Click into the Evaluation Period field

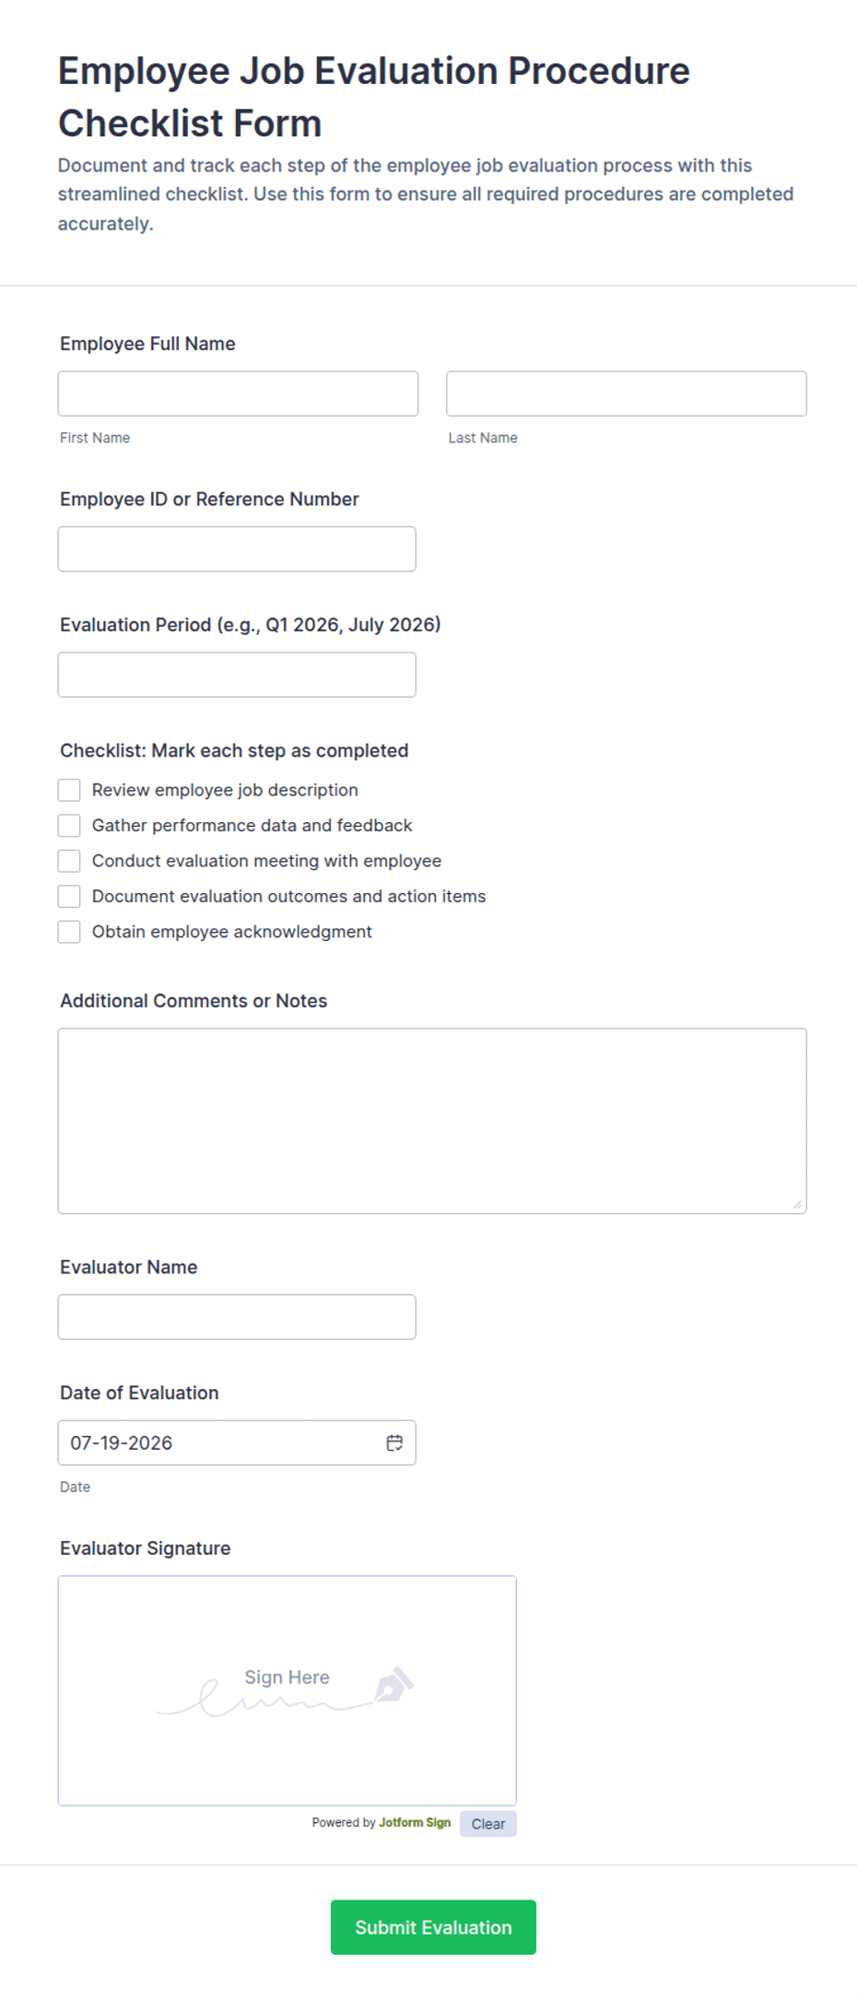point(237,675)
